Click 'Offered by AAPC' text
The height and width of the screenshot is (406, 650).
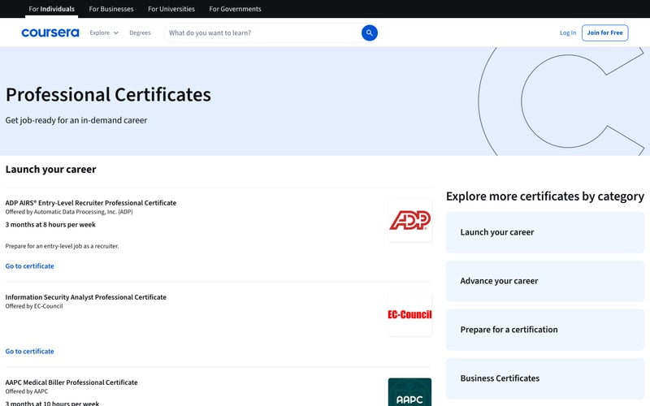[x=27, y=391]
